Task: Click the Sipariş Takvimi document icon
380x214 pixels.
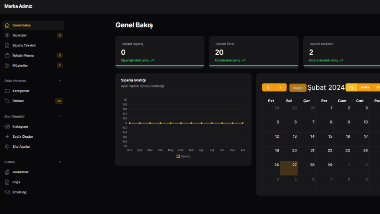Action: point(7,46)
